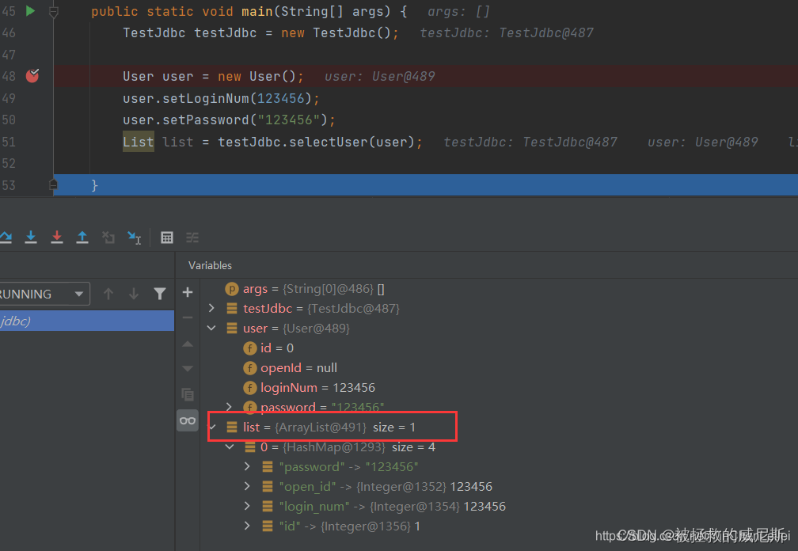798x551 pixels.
Task: Select the highlighted jdbc stack frame
Action: tap(87, 321)
